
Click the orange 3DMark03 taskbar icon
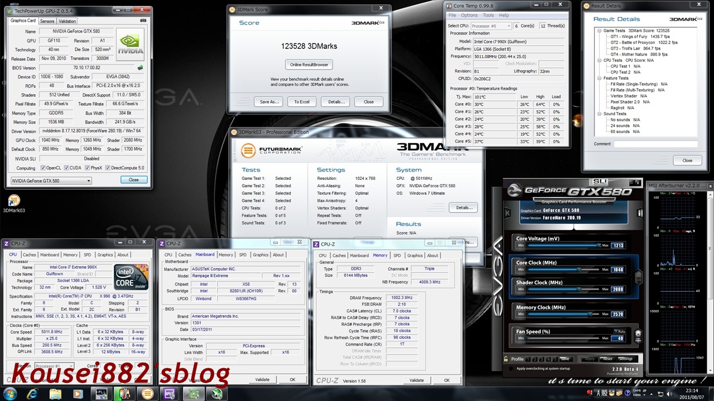[x=147, y=393]
